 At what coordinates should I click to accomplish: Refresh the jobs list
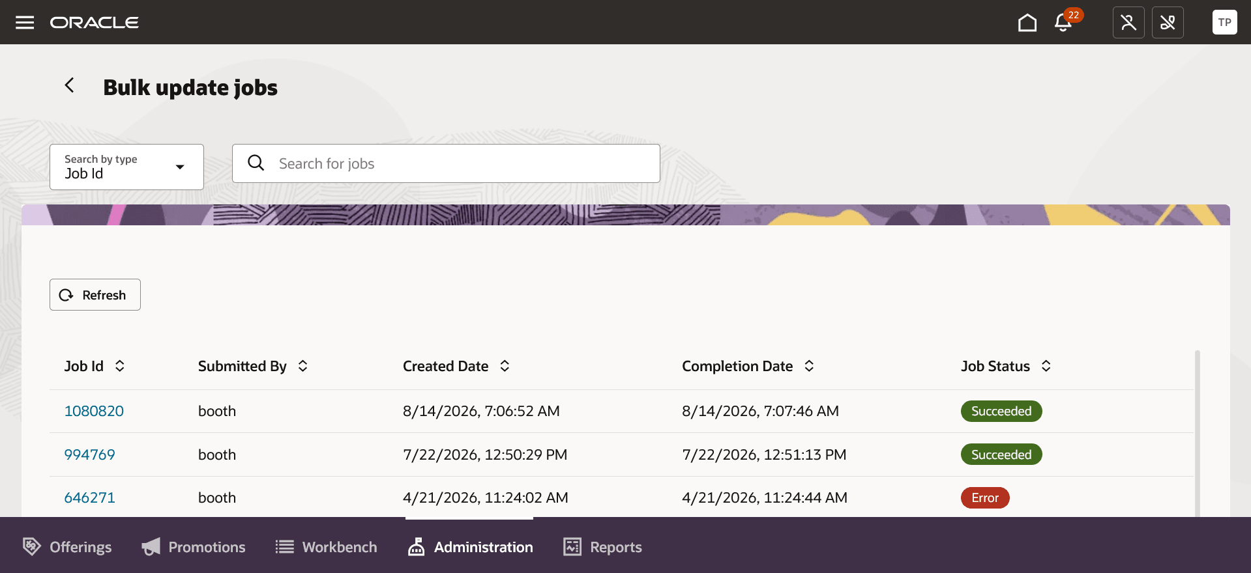[x=95, y=295]
